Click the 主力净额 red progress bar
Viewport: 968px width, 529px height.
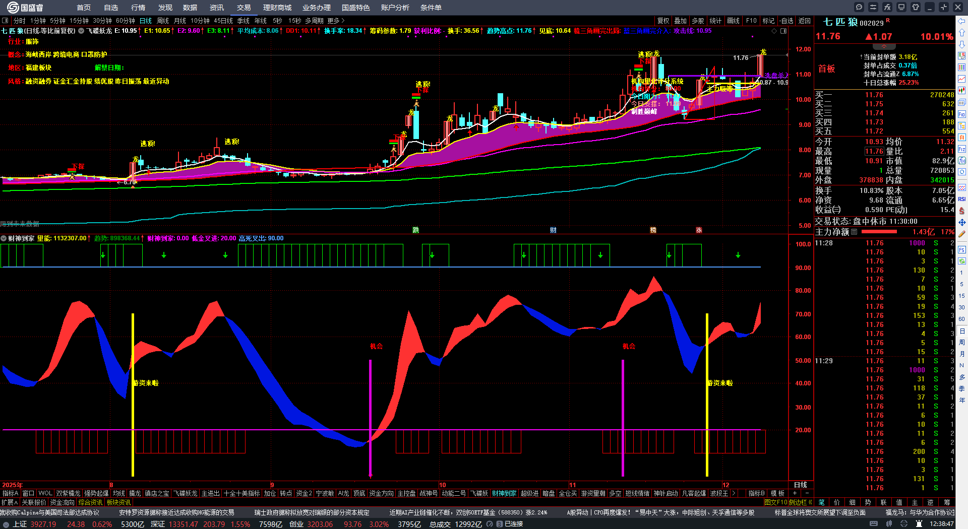[x=879, y=232]
